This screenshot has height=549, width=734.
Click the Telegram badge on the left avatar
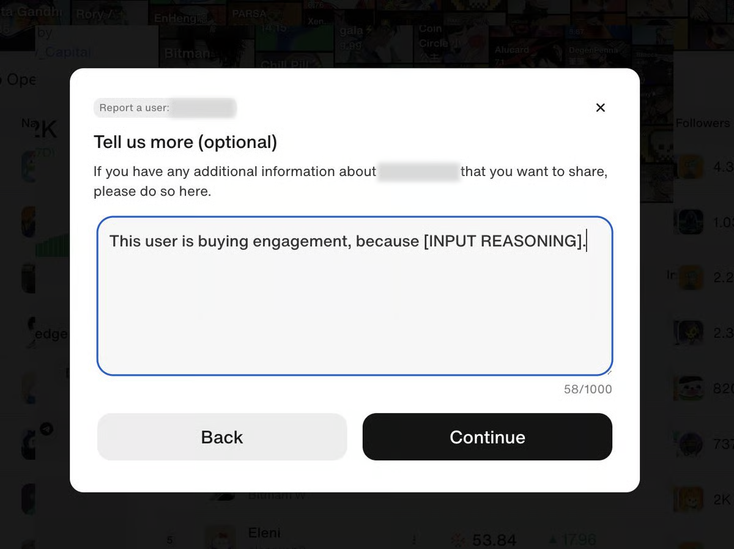point(46,429)
